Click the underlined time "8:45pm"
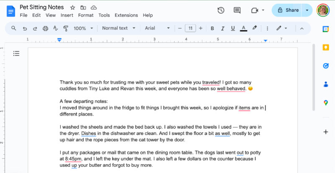 (73, 159)
